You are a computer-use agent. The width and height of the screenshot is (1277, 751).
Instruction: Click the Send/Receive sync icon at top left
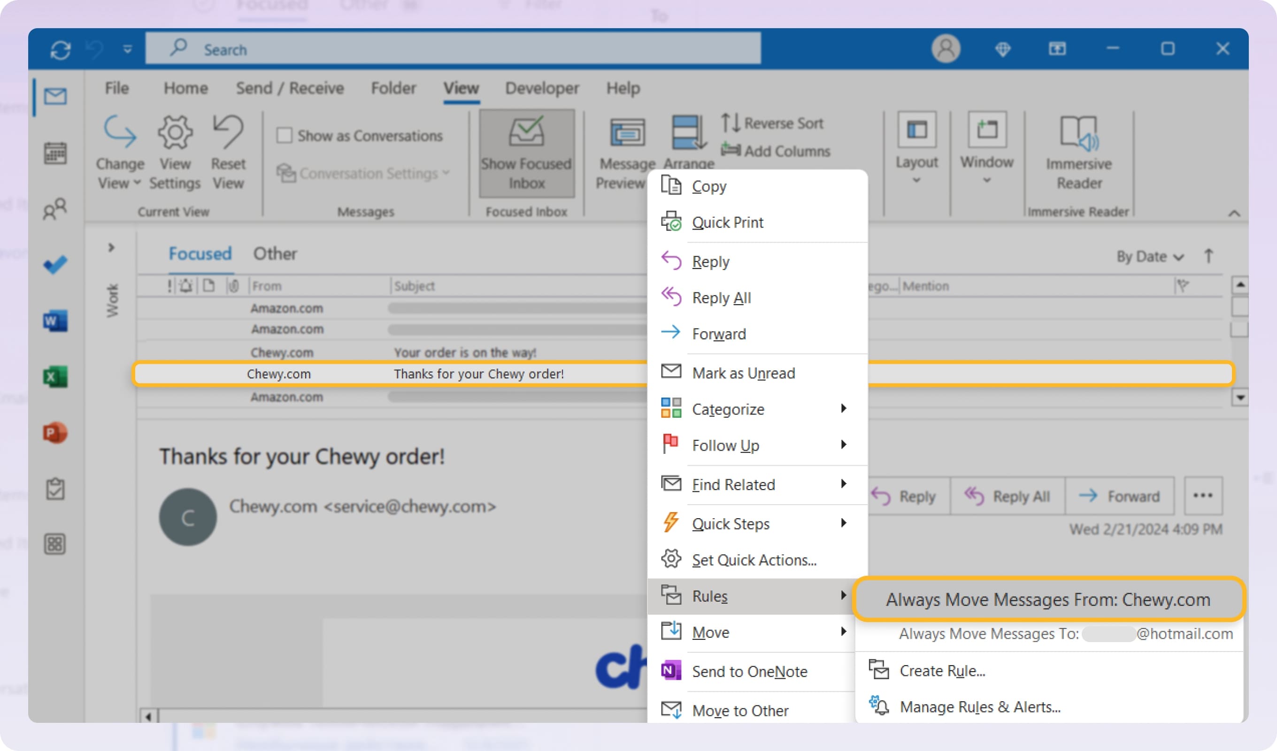click(x=60, y=49)
